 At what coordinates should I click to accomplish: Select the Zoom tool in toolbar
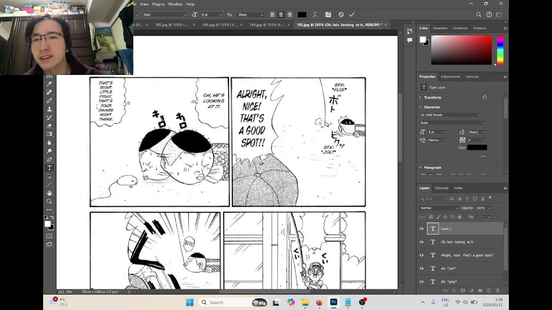coord(50,201)
